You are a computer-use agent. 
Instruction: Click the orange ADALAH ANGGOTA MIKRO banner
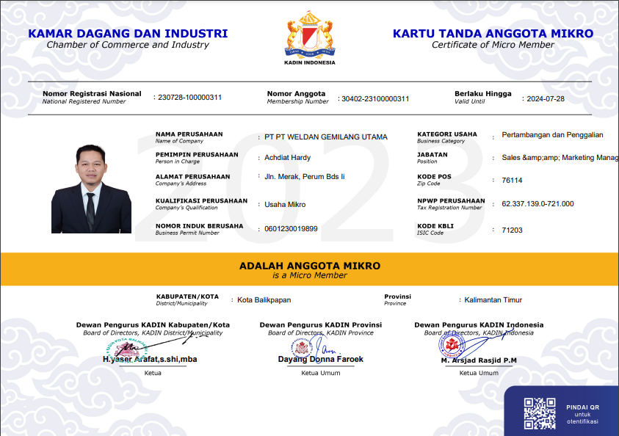309,269
